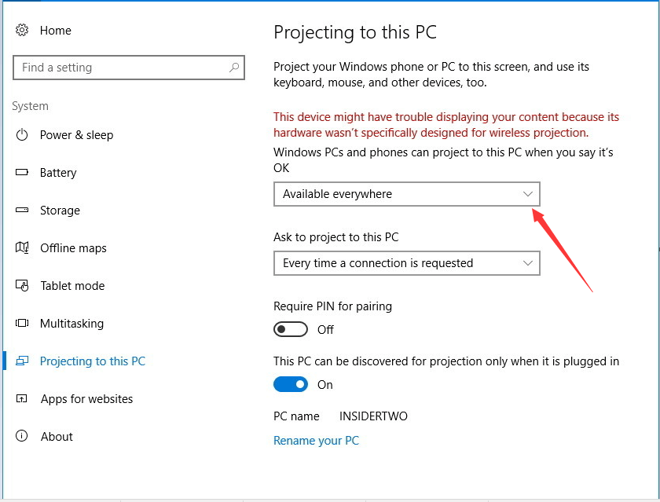This screenshot has height=502, width=660.
Task: Open Every time a connection is requested dropdown
Action: tap(407, 263)
